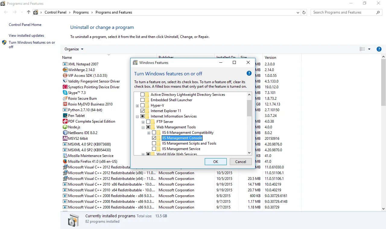
Task: Click the VIP Access SDK icon
Action: pyautogui.click(x=65, y=76)
